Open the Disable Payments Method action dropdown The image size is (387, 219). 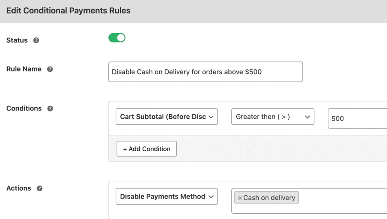click(x=167, y=197)
